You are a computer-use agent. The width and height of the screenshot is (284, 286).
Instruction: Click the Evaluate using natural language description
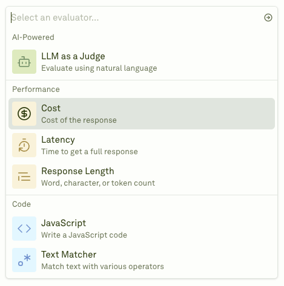(x=99, y=68)
